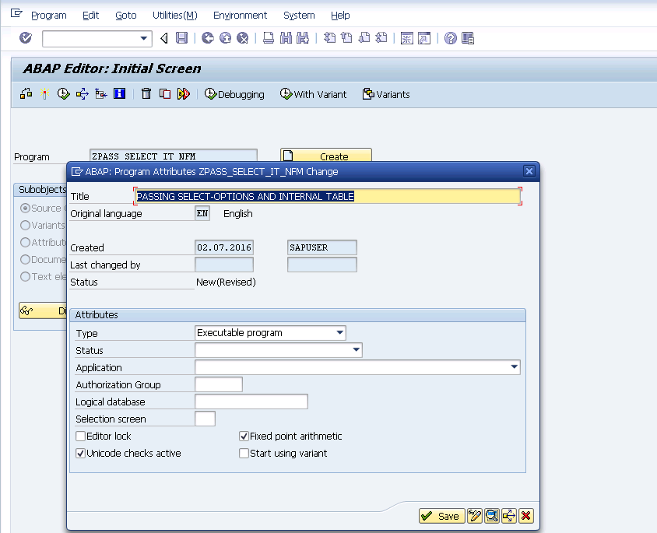Enable the Editor lock checkbox
657x533 pixels.
(79, 436)
